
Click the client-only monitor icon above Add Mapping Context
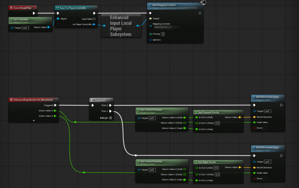pos(204,2)
